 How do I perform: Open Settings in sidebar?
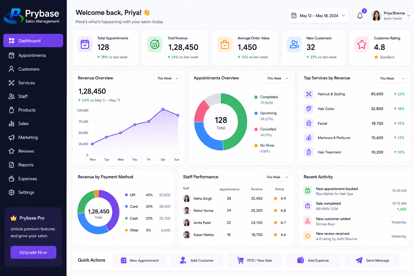33,192
